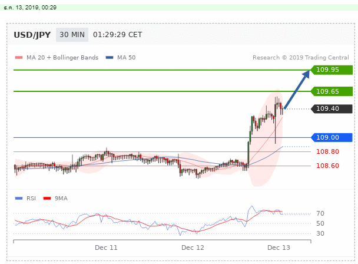This screenshot has width=358, height=264.
Task: Click the RSI 70 axis value
Action: (x=320, y=213)
